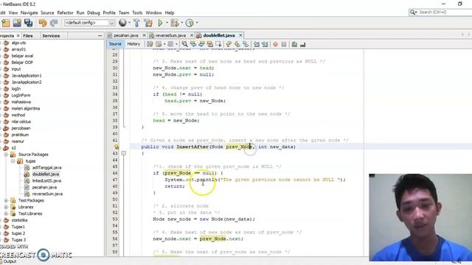This screenshot has height=265, width=472.
Task: Select doublelist.java in project tree
Action: (46, 174)
